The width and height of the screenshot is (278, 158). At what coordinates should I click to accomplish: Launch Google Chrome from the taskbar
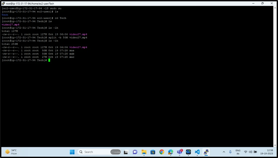click(x=162, y=152)
